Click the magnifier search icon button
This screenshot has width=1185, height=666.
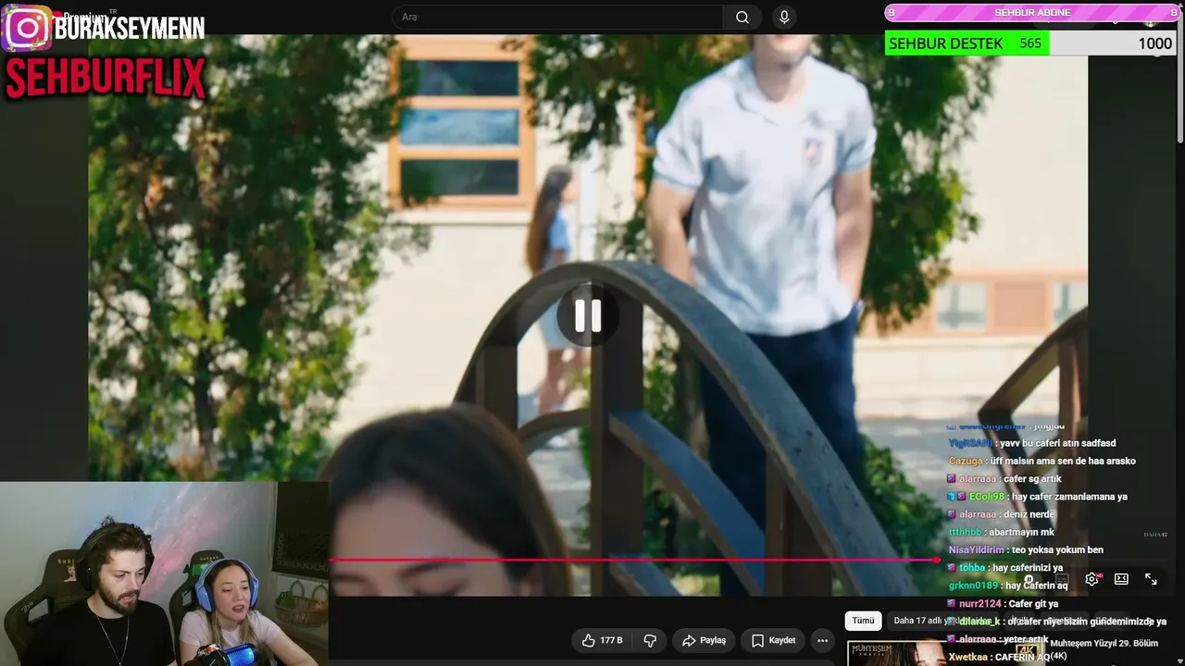[742, 18]
